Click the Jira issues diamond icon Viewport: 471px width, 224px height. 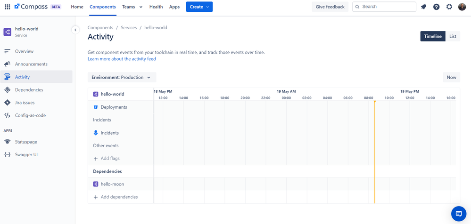[8, 103]
